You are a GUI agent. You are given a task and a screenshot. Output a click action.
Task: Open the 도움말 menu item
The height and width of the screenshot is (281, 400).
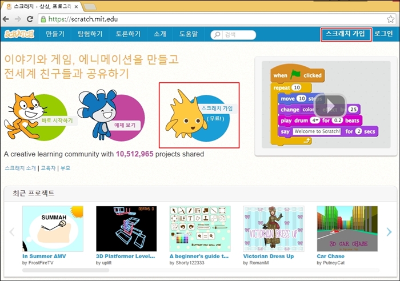coord(189,34)
